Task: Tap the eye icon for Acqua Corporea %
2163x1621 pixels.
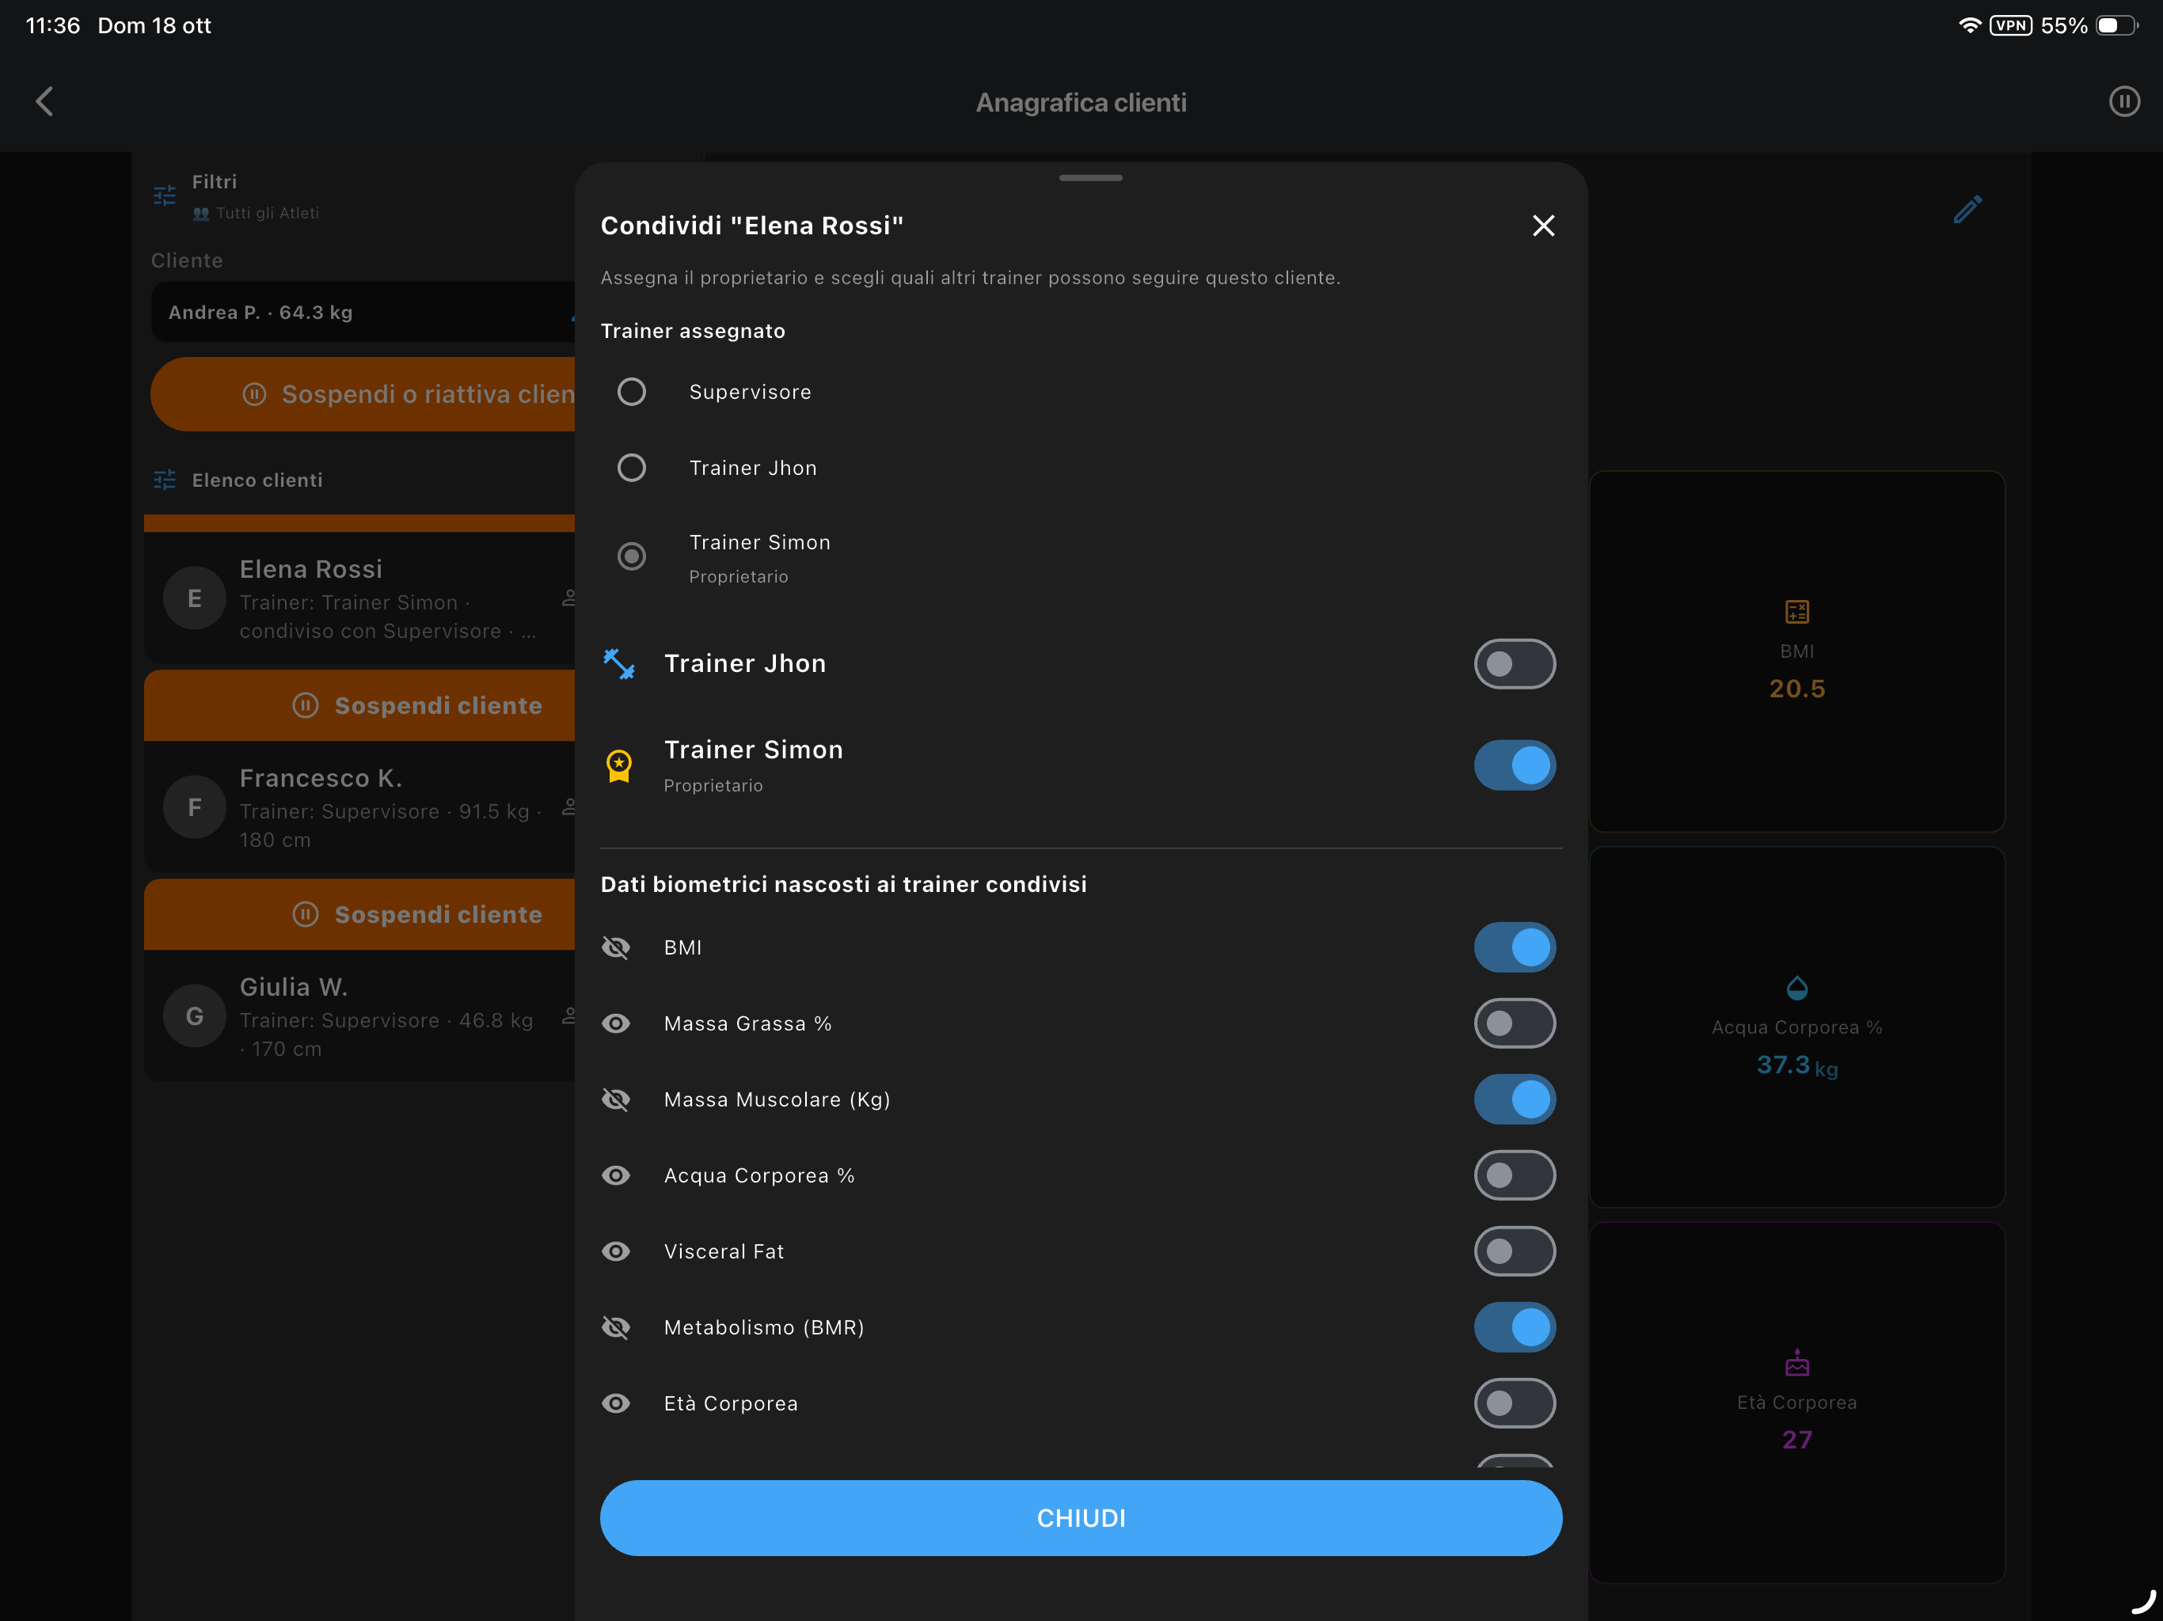Action: 616,1175
